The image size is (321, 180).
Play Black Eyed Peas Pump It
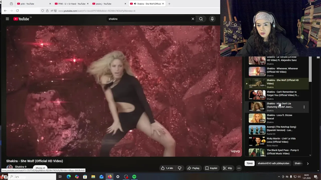pyautogui.click(x=276, y=153)
